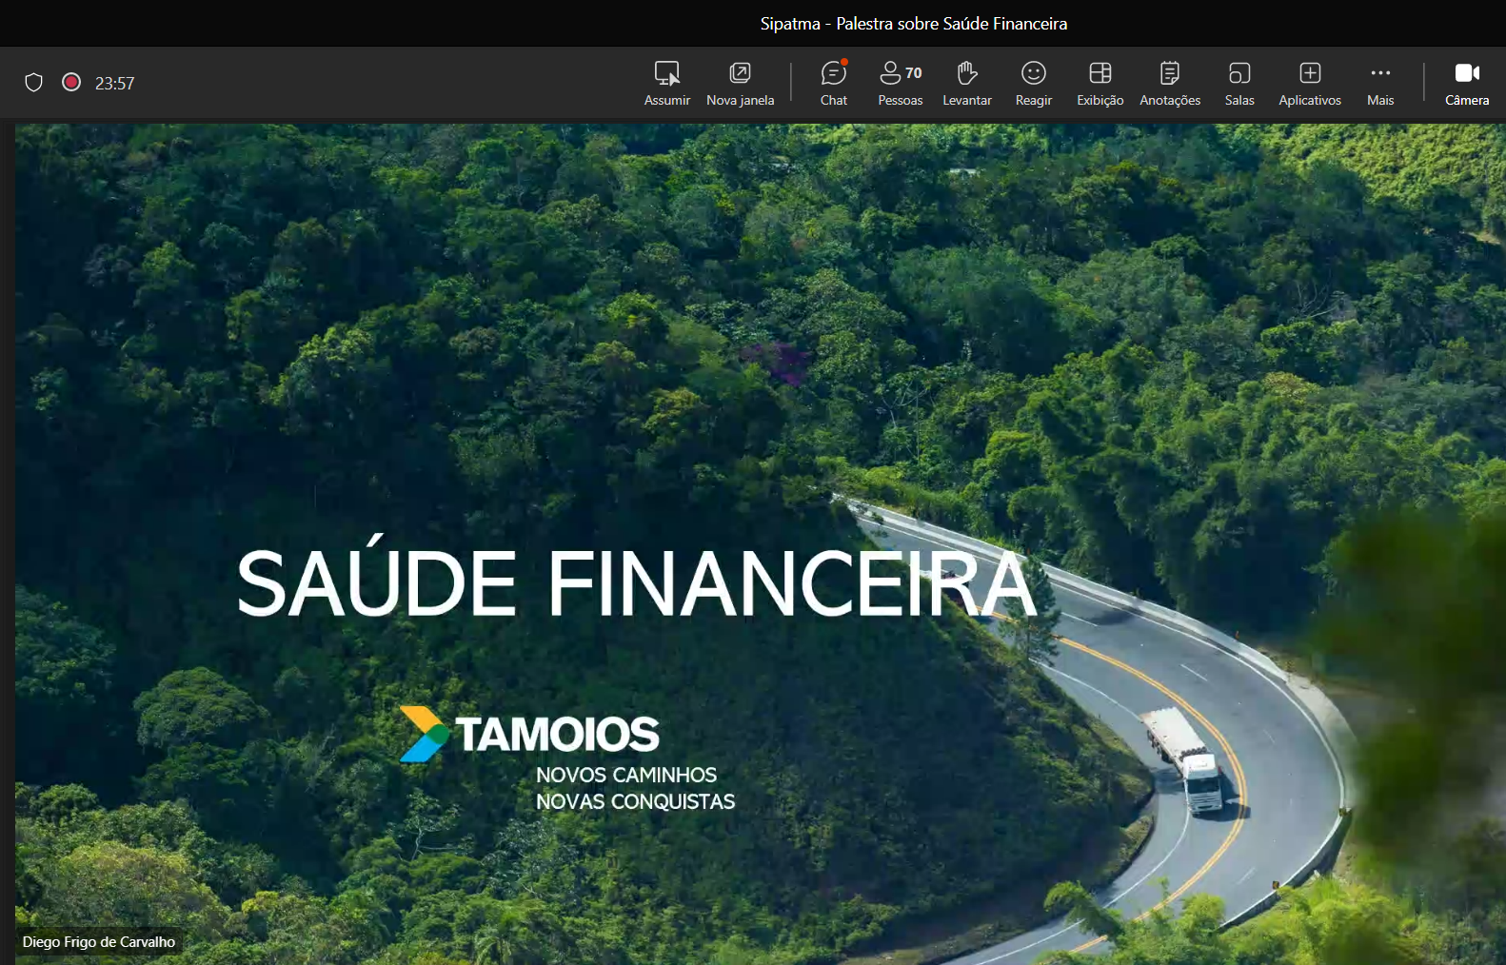Toggle the Câmera on or off
Image resolution: width=1506 pixels, height=965 pixels.
[1466, 84]
